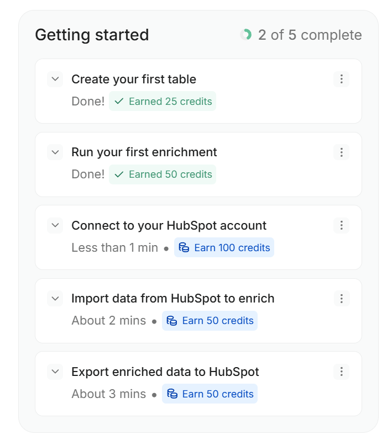The image size is (387, 435).
Task: Open three-dot menu for Create your first table
Action: [x=342, y=79]
